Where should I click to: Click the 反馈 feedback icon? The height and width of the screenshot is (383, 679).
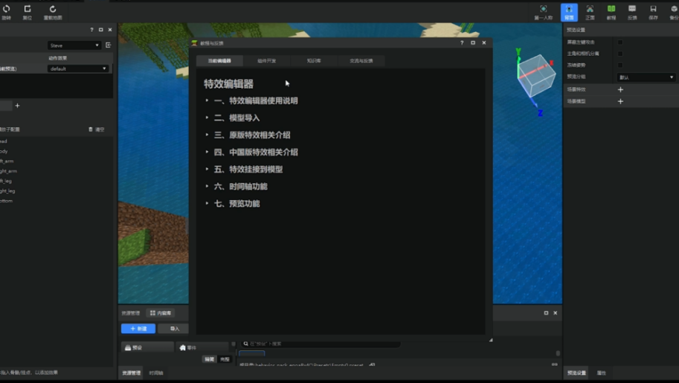point(632,12)
